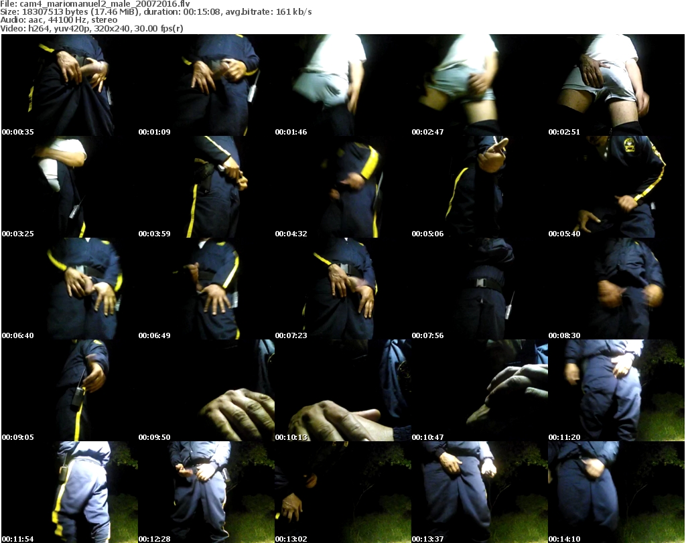The image size is (686, 543).
Task: Click the "File: cam4_mariomanuel2_male_20072016.flv" line
Action: click(95, 4)
